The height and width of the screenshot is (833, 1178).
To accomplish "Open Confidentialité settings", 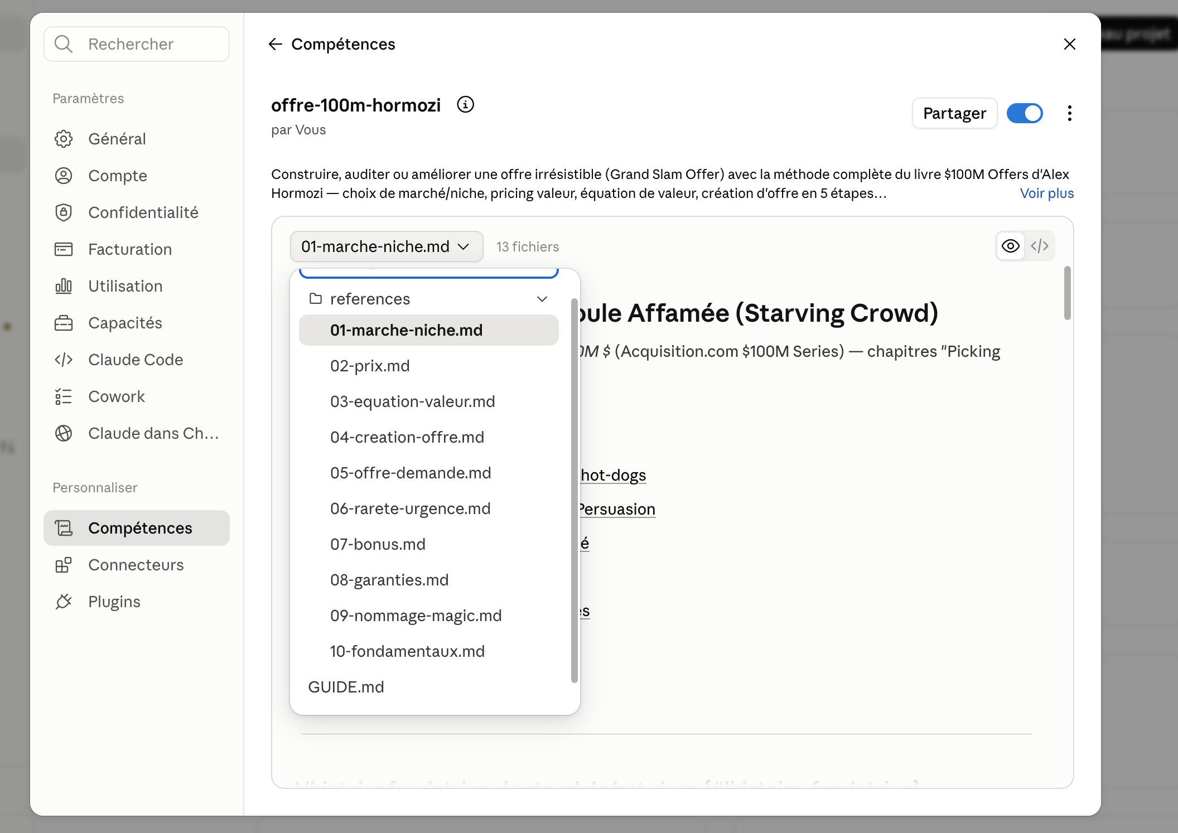I will click(x=137, y=212).
